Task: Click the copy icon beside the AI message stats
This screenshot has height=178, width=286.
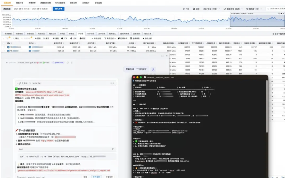Action: (x=68, y=62)
